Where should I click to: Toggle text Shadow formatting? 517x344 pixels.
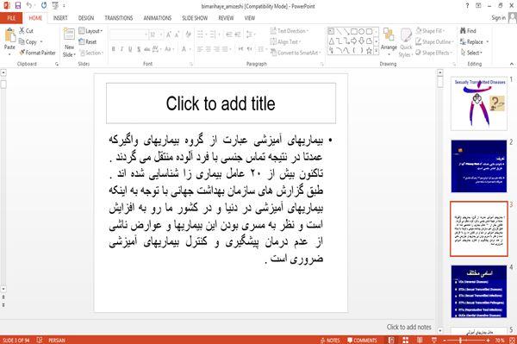[x=139, y=49]
